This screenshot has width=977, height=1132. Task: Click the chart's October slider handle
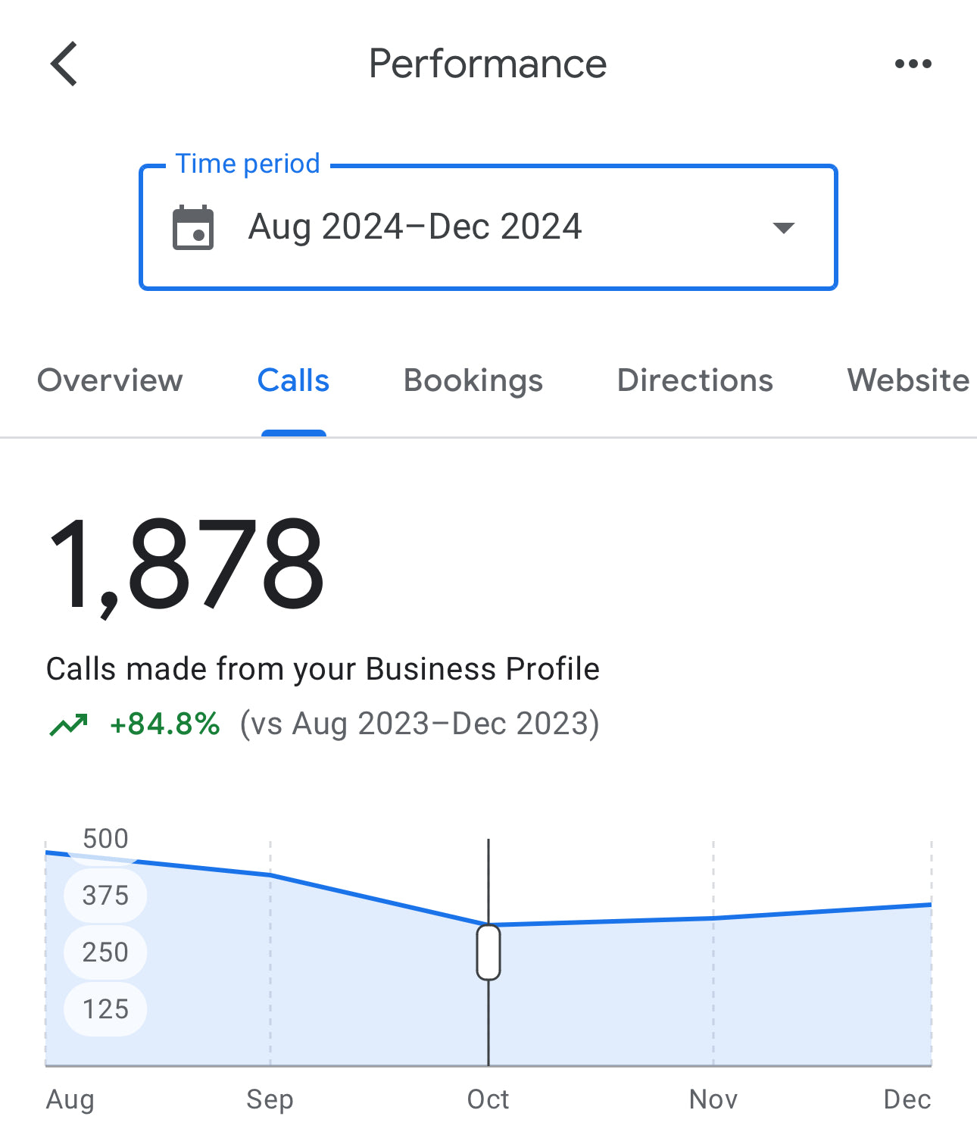pyautogui.click(x=488, y=952)
